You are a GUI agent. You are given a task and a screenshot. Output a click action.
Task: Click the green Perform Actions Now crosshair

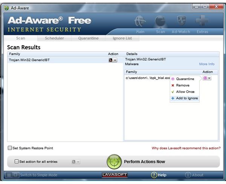114,161
